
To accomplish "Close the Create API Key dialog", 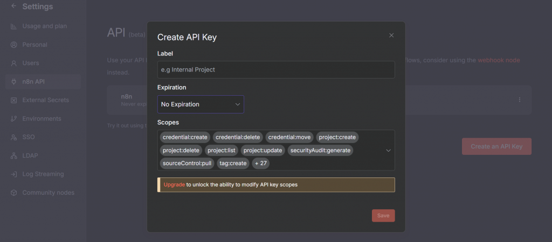I will coord(391,35).
